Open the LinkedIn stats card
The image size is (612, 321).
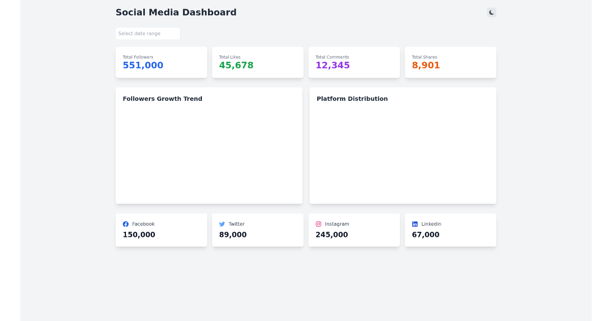[450, 230]
